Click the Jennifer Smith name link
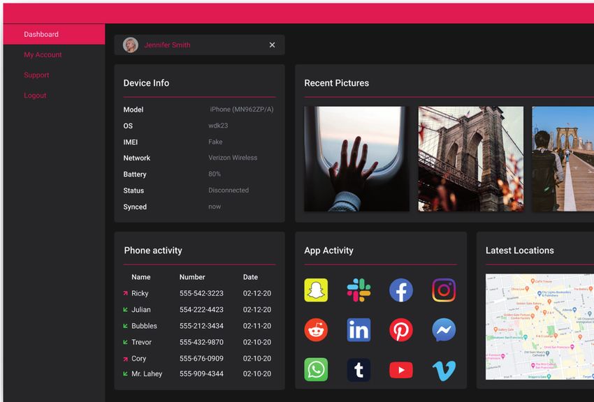594x402 pixels. point(167,45)
